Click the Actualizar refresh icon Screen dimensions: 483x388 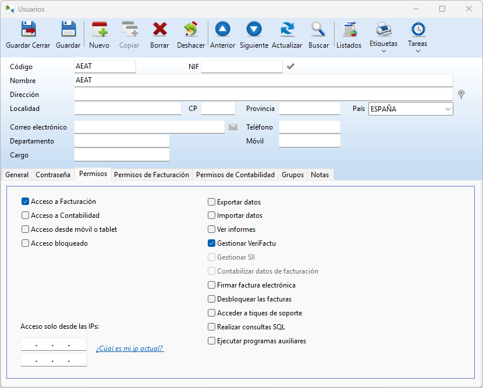point(287,30)
